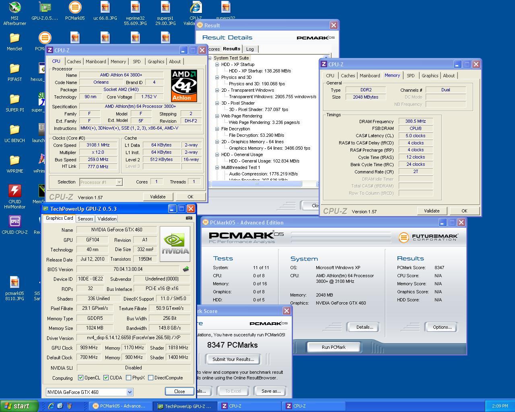Collapse the File Decryption node

217,129
